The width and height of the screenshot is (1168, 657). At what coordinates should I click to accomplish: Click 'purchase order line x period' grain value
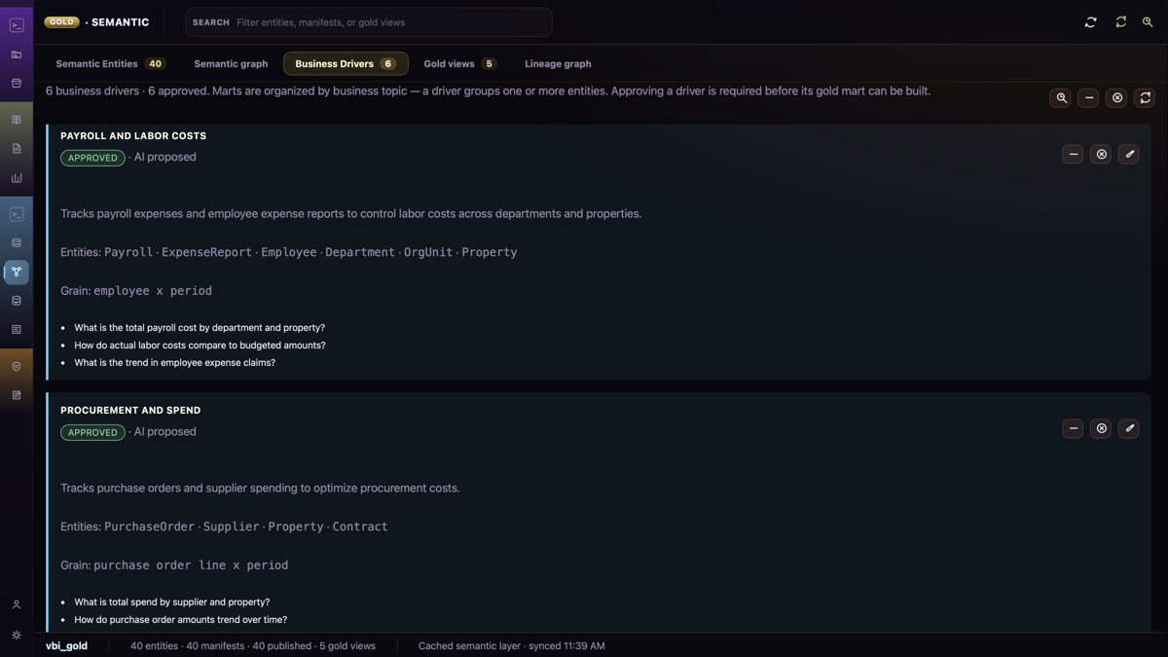[191, 566]
